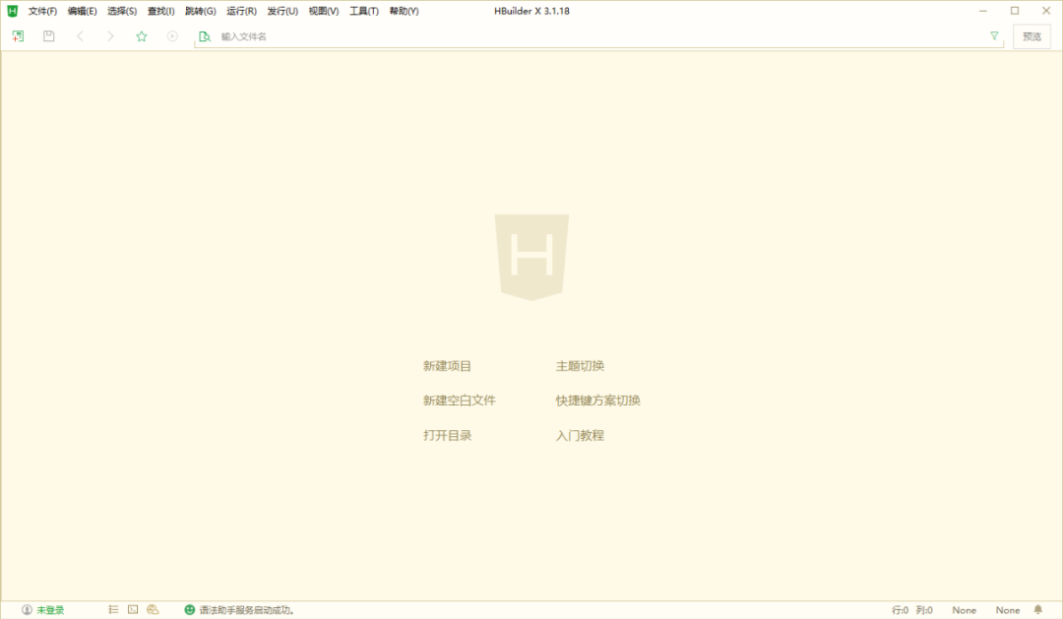Click the HBuilder H logo icon
The image size is (1063, 619).
click(x=12, y=11)
